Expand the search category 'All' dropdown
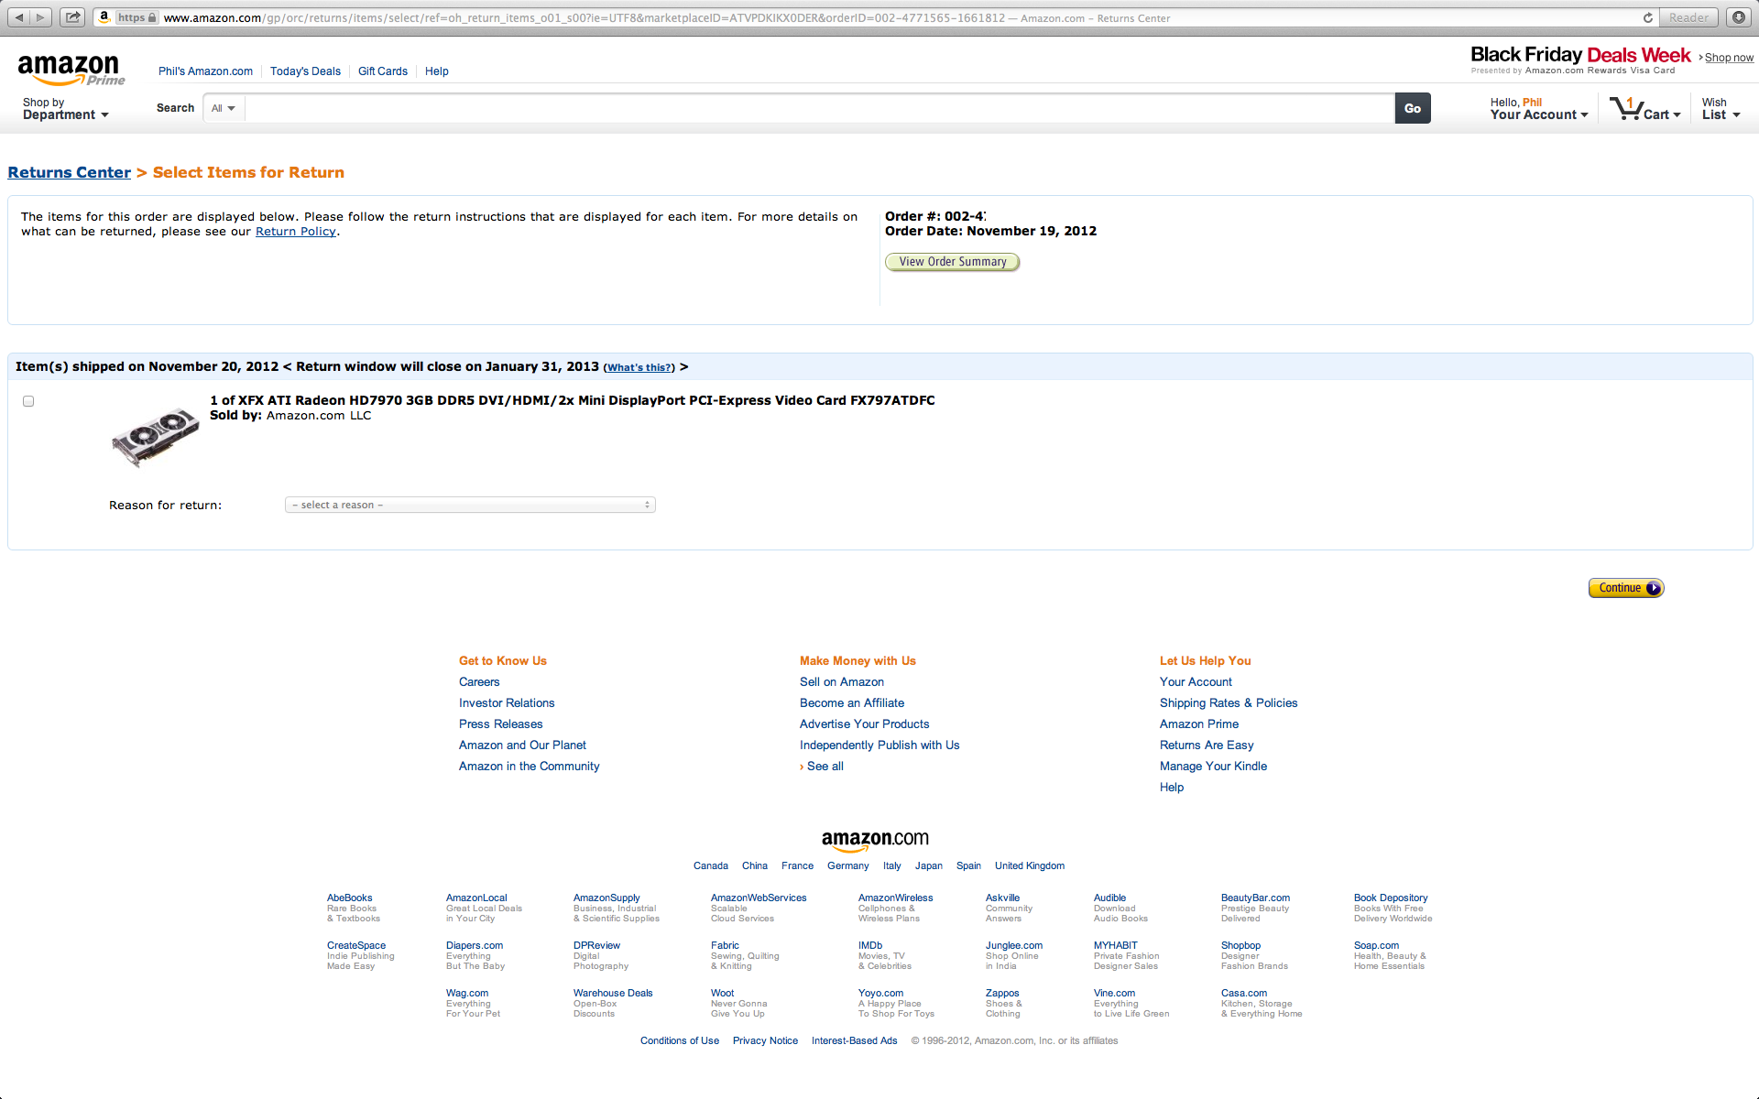1759x1099 pixels. (224, 108)
